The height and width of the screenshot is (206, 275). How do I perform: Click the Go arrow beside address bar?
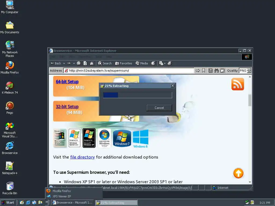click(x=198, y=71)
